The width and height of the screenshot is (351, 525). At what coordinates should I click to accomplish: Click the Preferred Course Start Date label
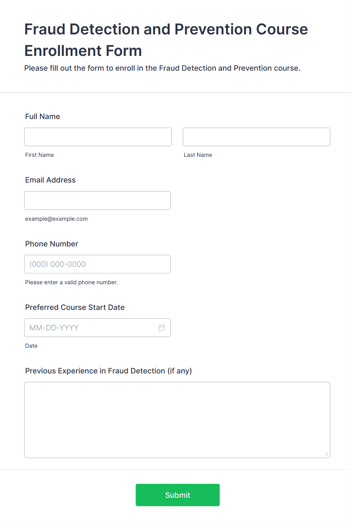point(75,307)
